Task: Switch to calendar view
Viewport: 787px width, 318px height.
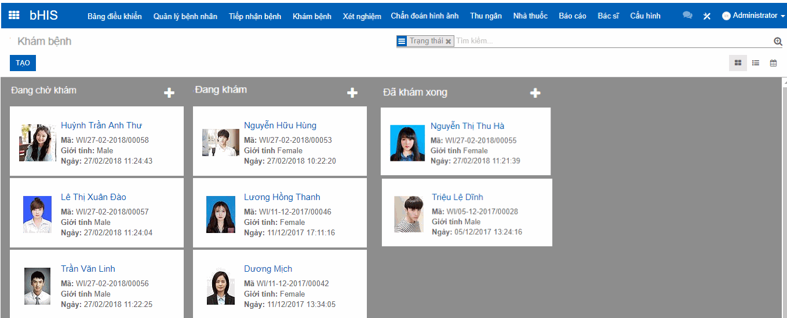Action: click(773, 63)
